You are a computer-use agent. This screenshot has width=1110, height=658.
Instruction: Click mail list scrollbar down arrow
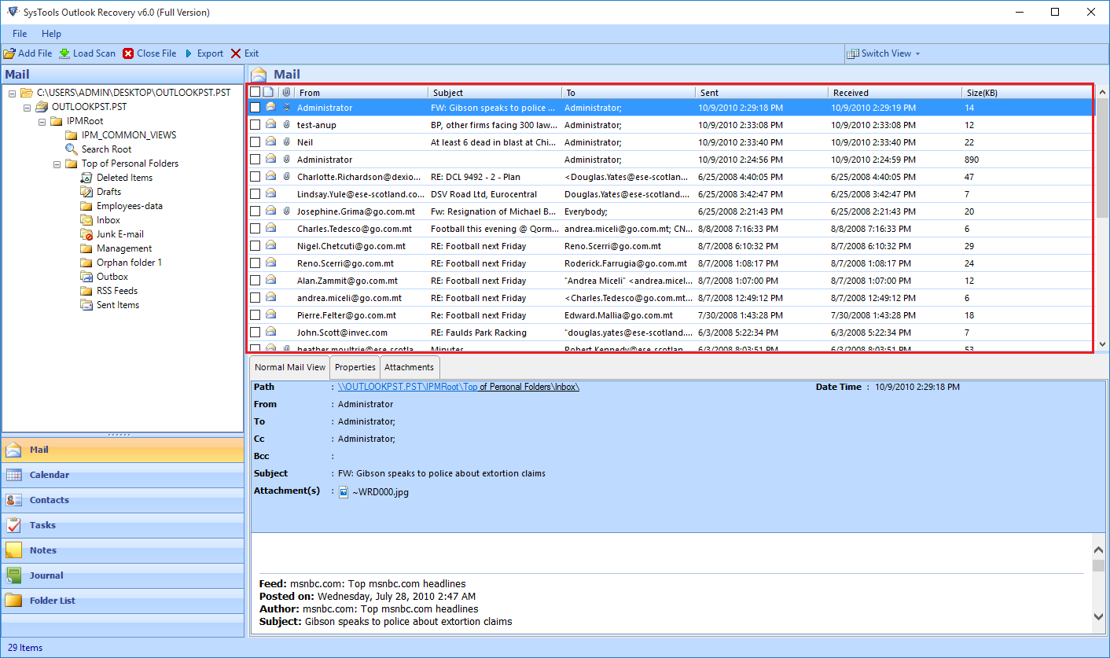pos(1101,344)
